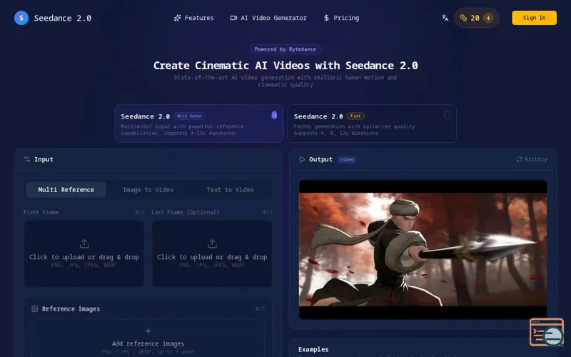This screenshot has width=571, height=357.
Task: Select Seedance 2.0 With Audio model
Action: (x=199, y=124)
